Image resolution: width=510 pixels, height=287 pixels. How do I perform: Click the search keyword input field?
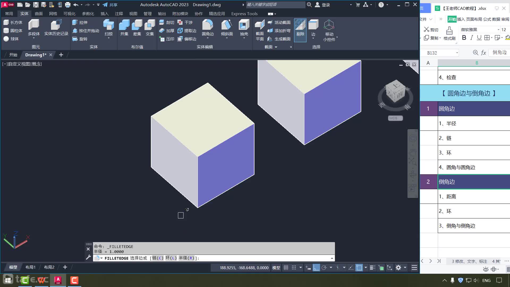pyautogui.click(x=275, y=5)
